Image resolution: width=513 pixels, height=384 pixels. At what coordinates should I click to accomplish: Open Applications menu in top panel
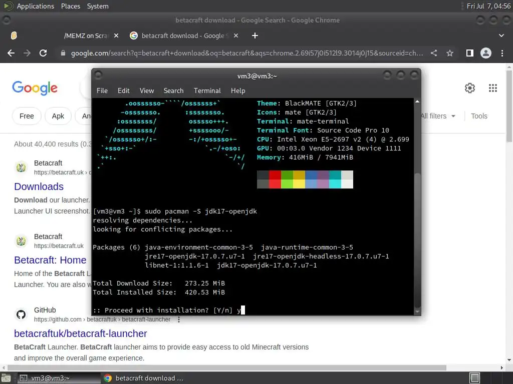click(x=36, y=6)
